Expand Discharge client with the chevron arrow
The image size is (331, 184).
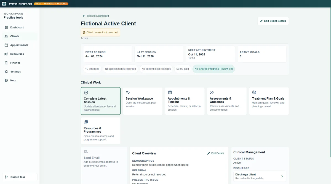click(x=282, y=176)
